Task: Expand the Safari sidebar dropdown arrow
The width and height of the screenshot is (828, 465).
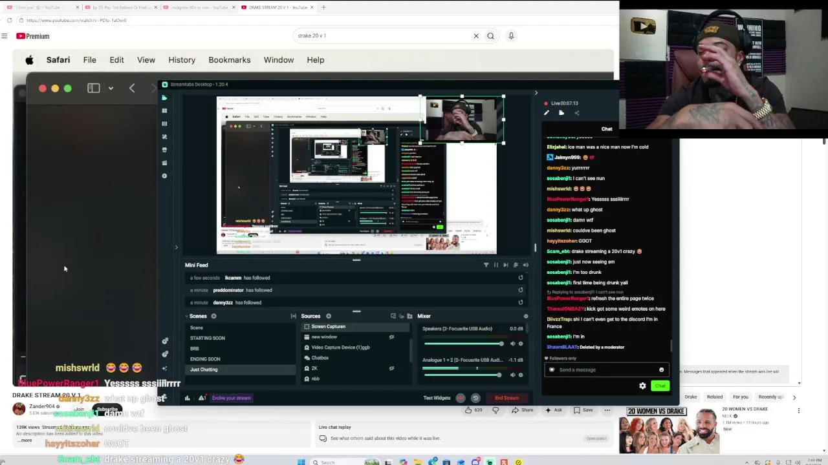Action: tap(111, 88)
